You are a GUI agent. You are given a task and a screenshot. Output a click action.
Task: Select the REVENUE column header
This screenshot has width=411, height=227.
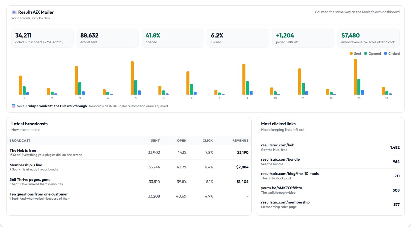[x=240, y=140]
